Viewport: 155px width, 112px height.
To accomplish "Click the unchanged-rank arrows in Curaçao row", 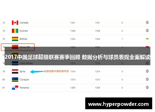I will point(147,79).
